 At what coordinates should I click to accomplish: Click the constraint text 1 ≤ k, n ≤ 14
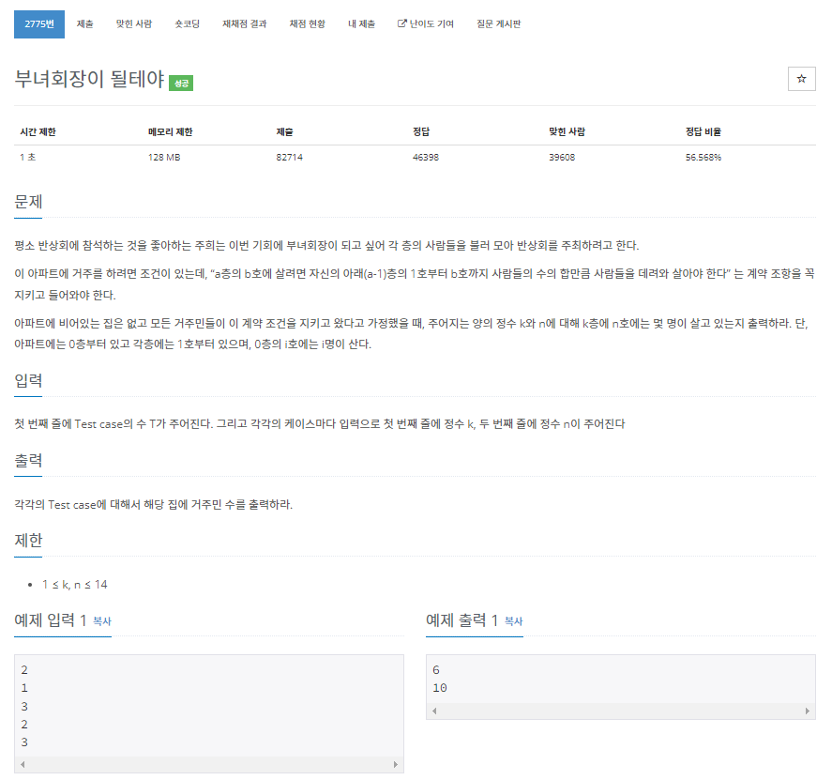(75, 585)
